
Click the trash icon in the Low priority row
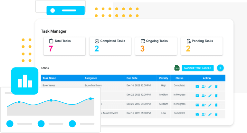pyautogui.click(x=216, y=114)
